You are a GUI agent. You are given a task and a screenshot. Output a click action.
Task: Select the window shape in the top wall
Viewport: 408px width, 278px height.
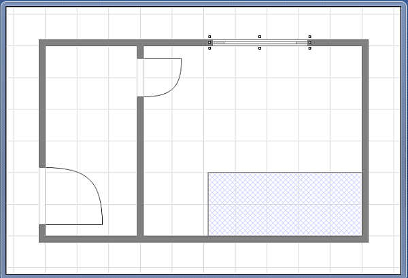click(x=260, y=43)
